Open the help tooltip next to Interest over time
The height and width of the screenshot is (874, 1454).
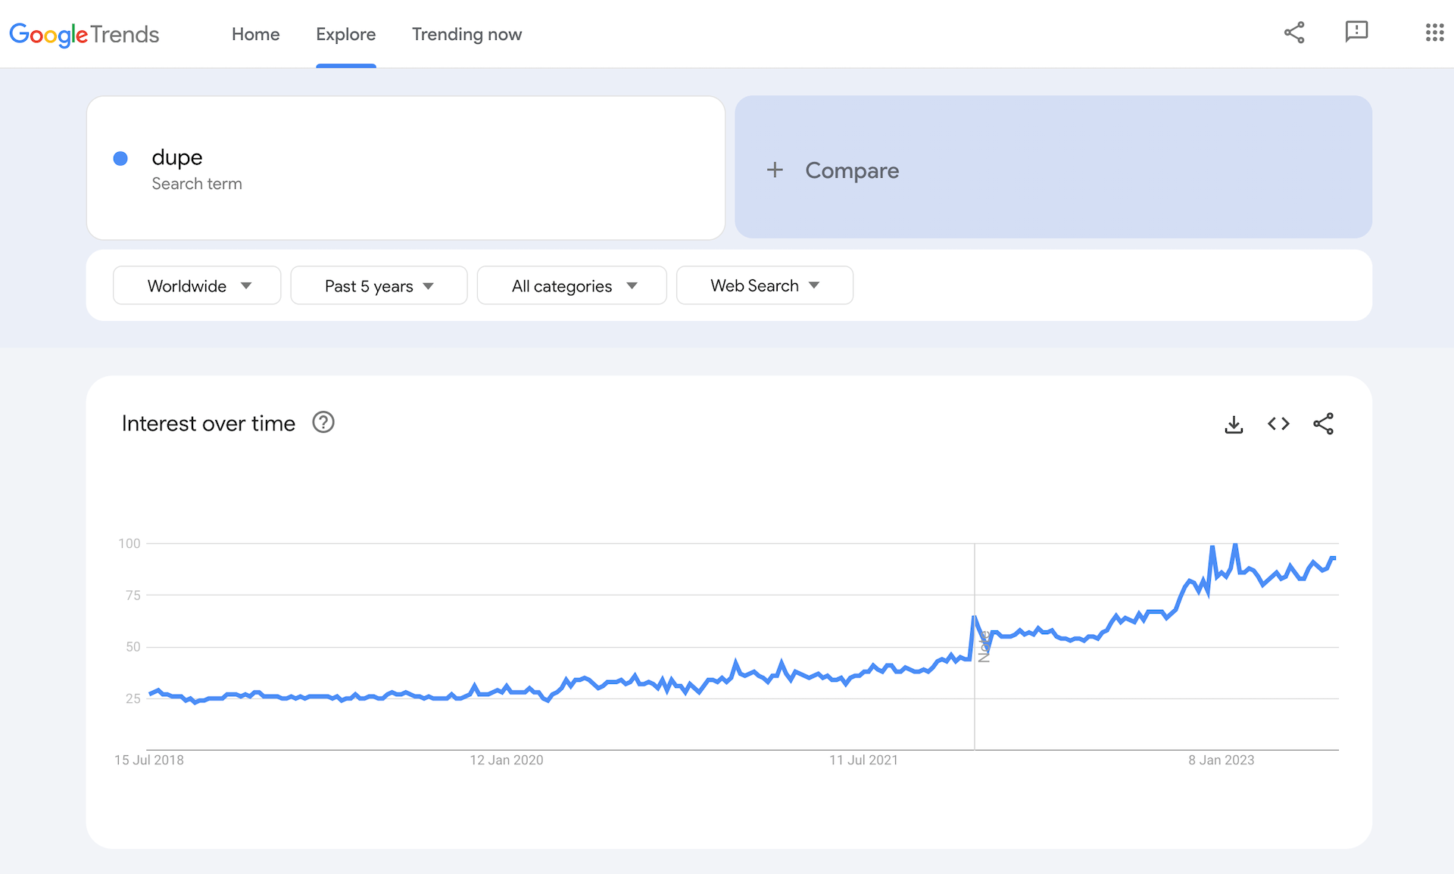point(323,422)
